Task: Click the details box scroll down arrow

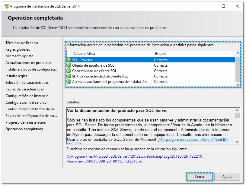Action: (x=237, y=142)
